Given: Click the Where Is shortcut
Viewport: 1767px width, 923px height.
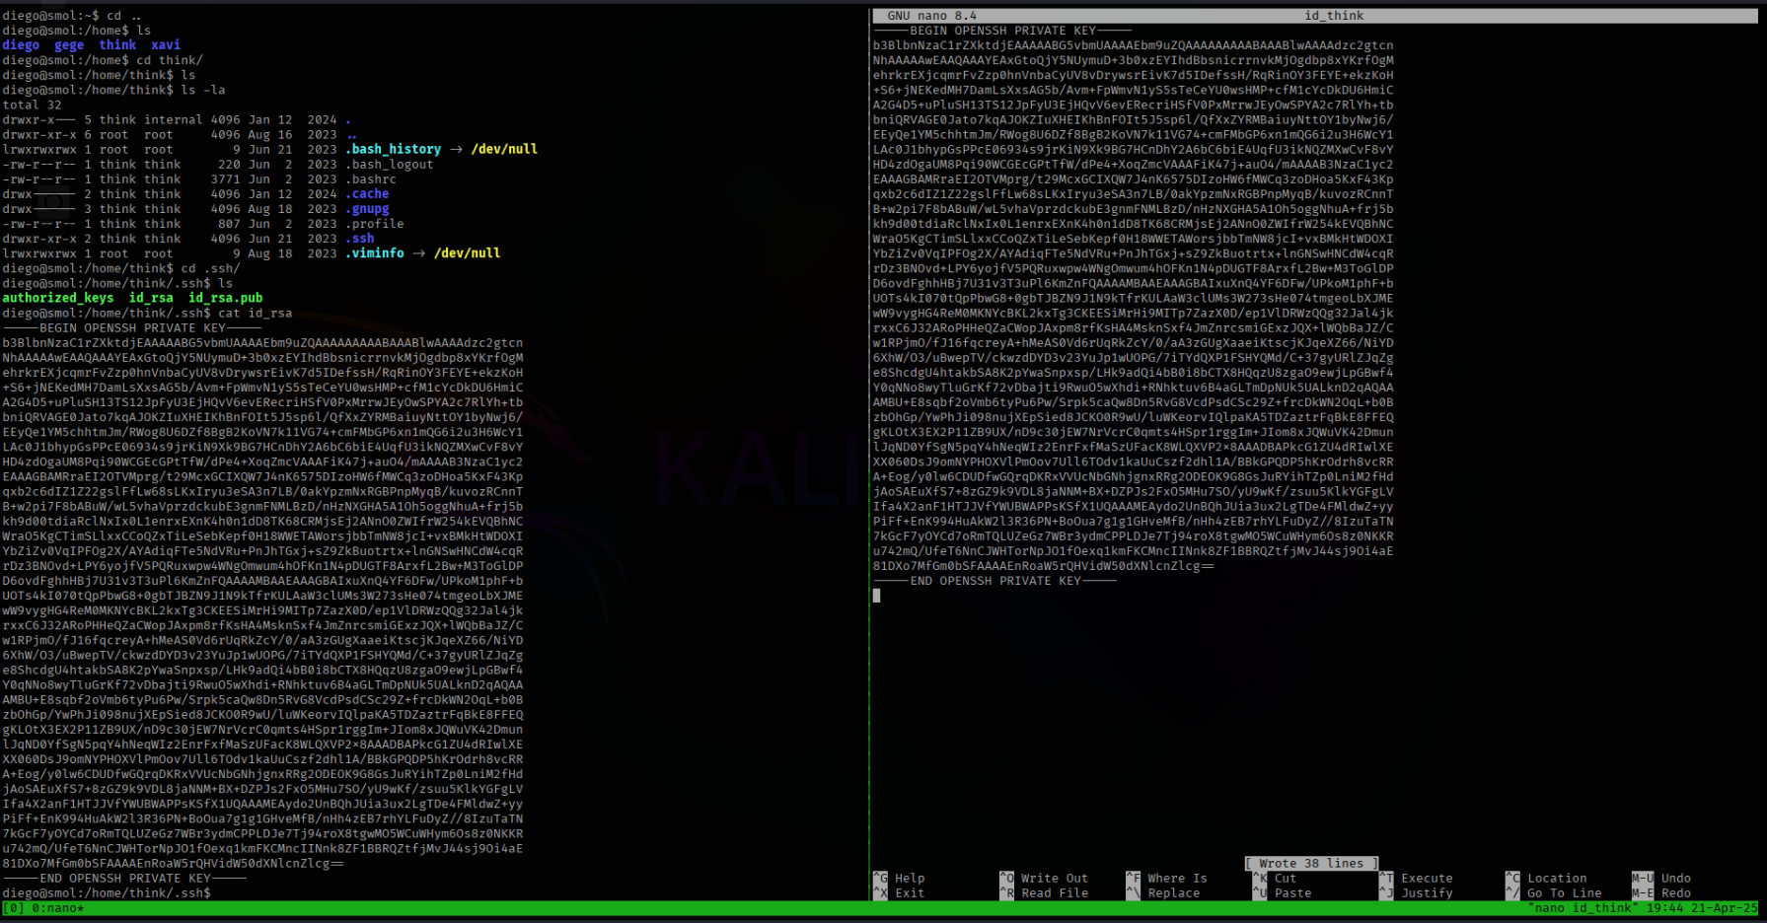Looking at the screenshot, I should 1166,879.
